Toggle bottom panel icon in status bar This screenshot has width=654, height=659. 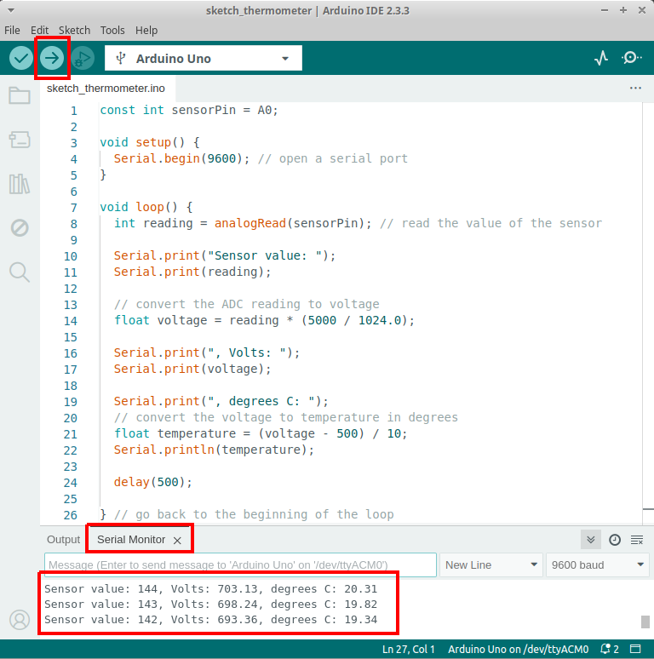pos(635,650)
